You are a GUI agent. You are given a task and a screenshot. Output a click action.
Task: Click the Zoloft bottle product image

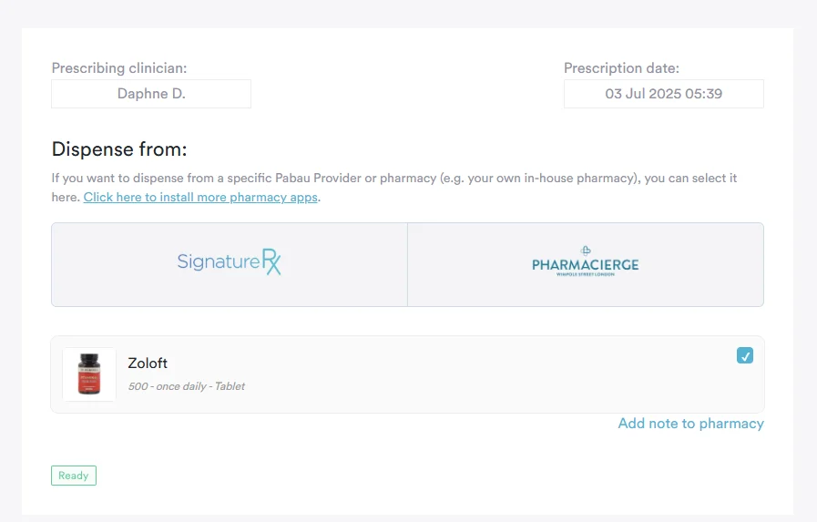tap(89, 374)
